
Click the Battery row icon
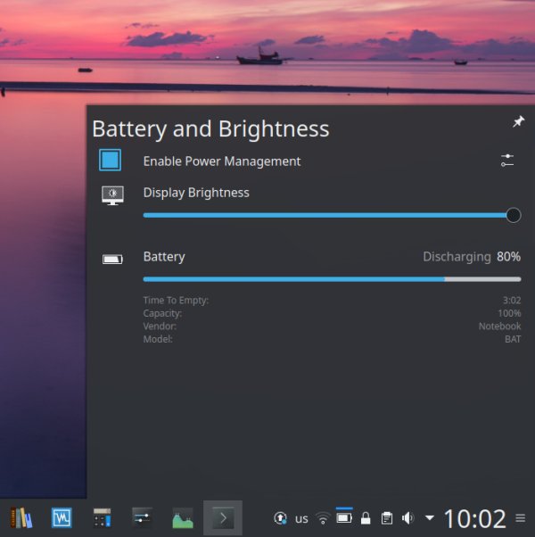[112, 260]
